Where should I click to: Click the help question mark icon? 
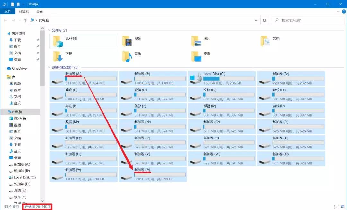(x=344, y=11)
